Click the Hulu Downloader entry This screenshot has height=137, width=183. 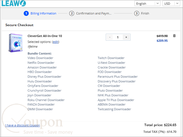point(40,81)
